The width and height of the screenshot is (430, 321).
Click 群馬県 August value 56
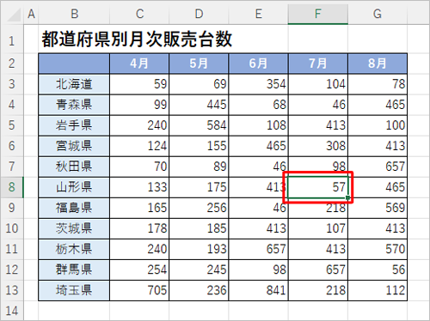(x=378, y=270)
